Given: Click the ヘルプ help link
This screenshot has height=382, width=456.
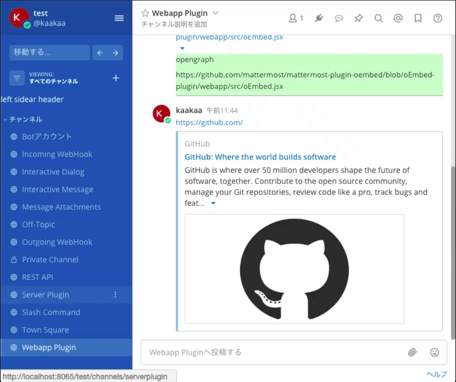Looking at the screenshot, I should pyautogui.click(x=437, y=374).
